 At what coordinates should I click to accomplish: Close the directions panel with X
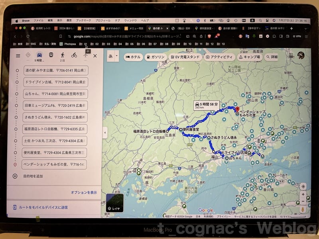pyautogui.click(x=95, y=56)
